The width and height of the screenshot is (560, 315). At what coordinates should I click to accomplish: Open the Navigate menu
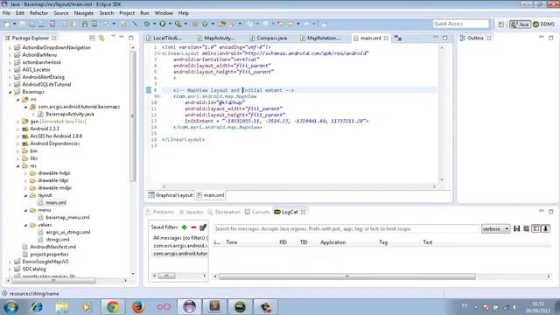click(84, 13)
